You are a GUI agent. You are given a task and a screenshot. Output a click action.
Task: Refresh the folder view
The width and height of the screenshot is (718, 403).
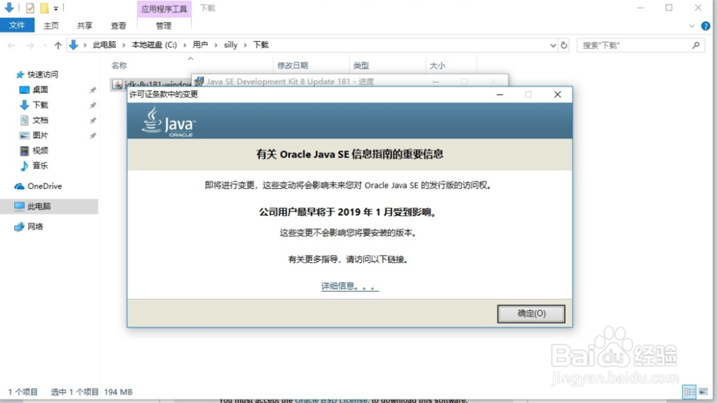pos(564,45)
